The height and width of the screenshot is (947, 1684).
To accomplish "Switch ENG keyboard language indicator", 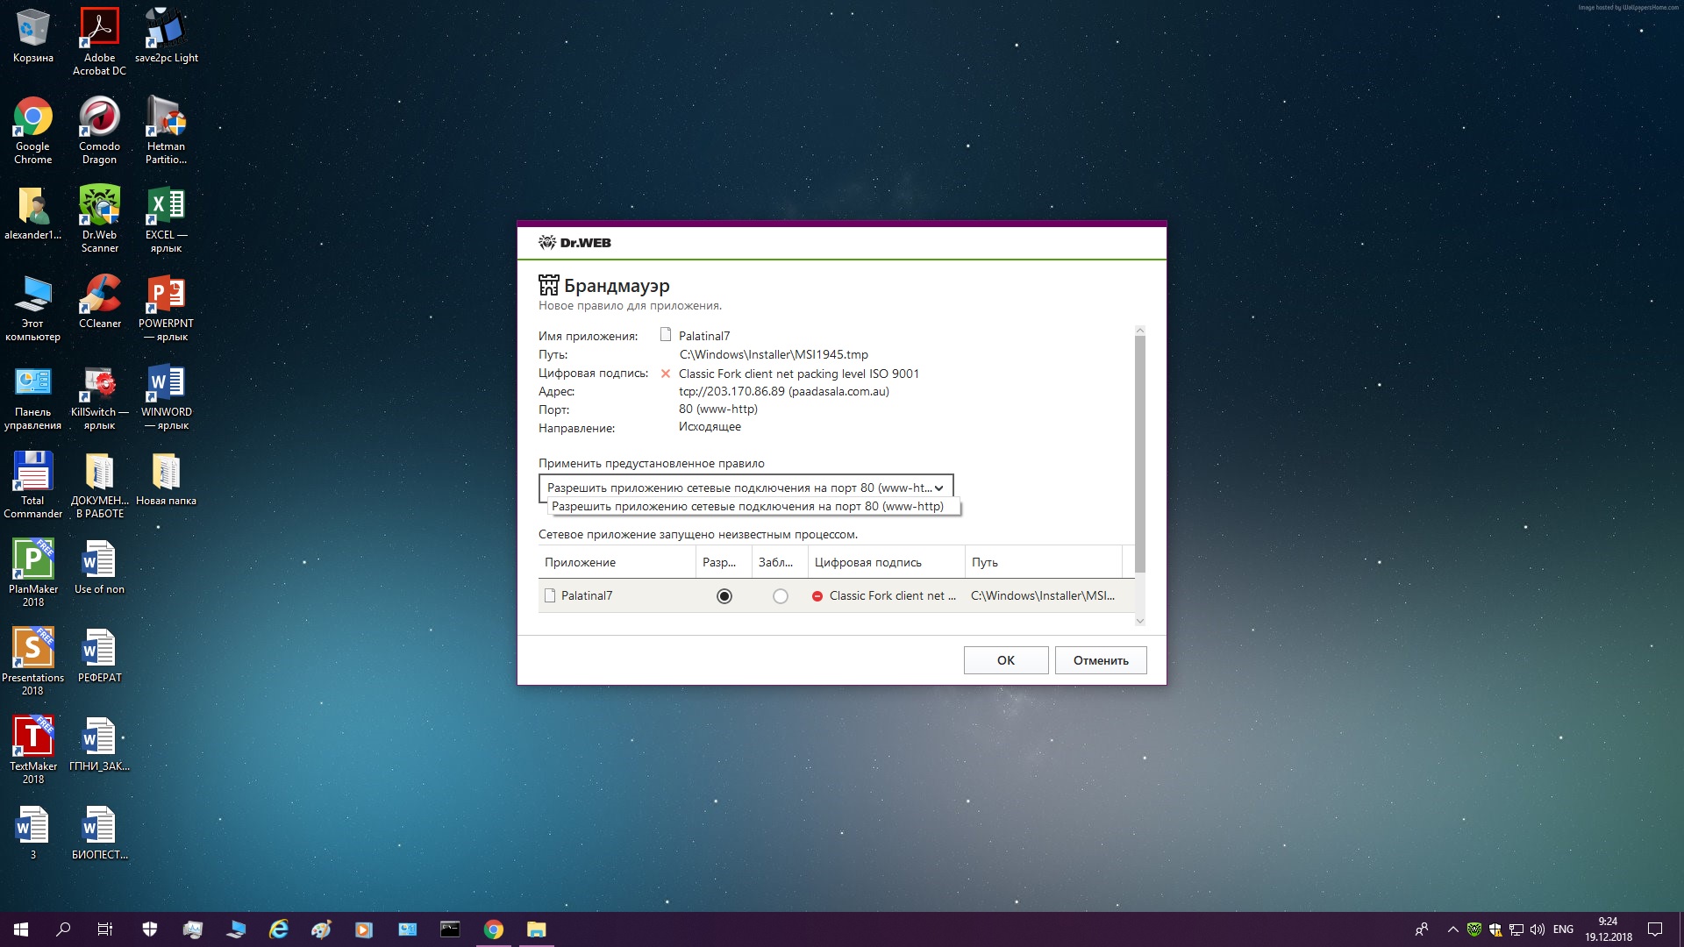I will pos(1563,929).
